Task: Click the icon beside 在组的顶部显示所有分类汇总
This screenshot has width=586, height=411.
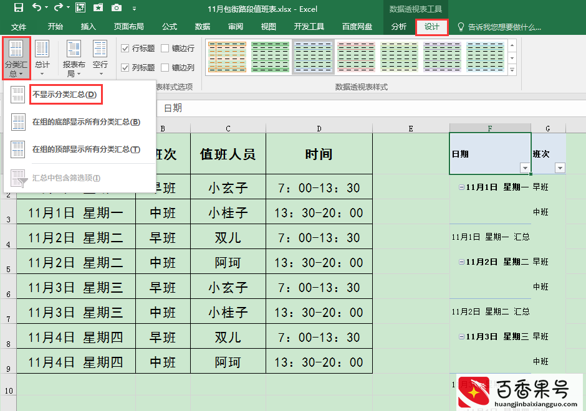Action: coord(18,149)
